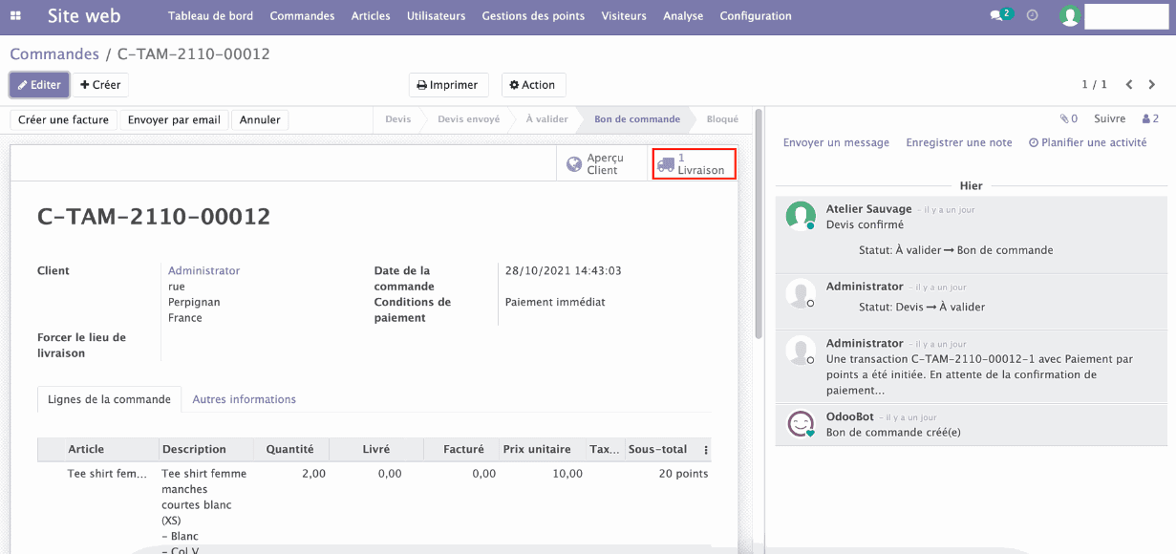Click the Créer une facture button

[63, 118]
